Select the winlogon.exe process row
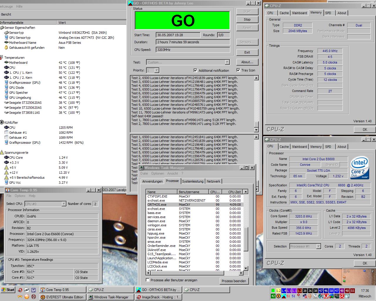This screenshot has width=376, height=301. tap(195, 225)
